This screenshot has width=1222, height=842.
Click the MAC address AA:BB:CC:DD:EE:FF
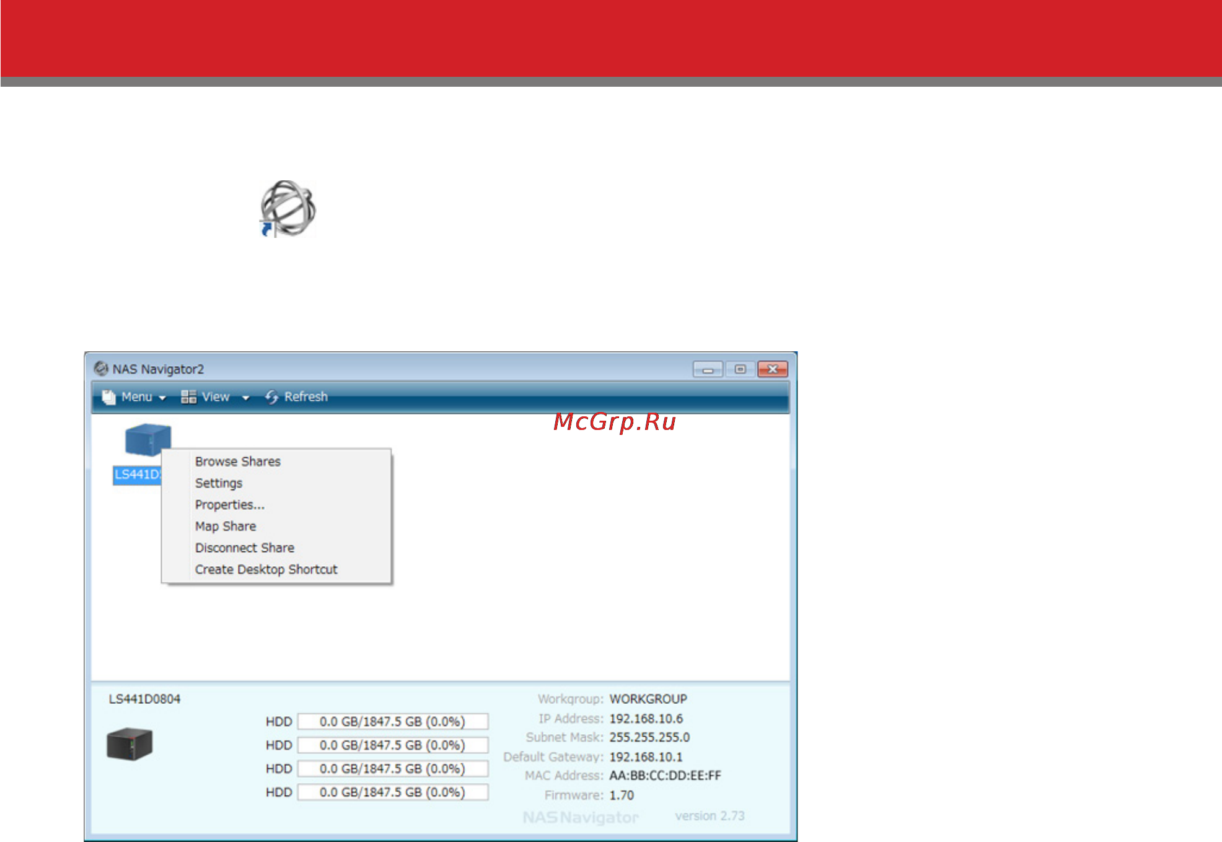point(666,776)
